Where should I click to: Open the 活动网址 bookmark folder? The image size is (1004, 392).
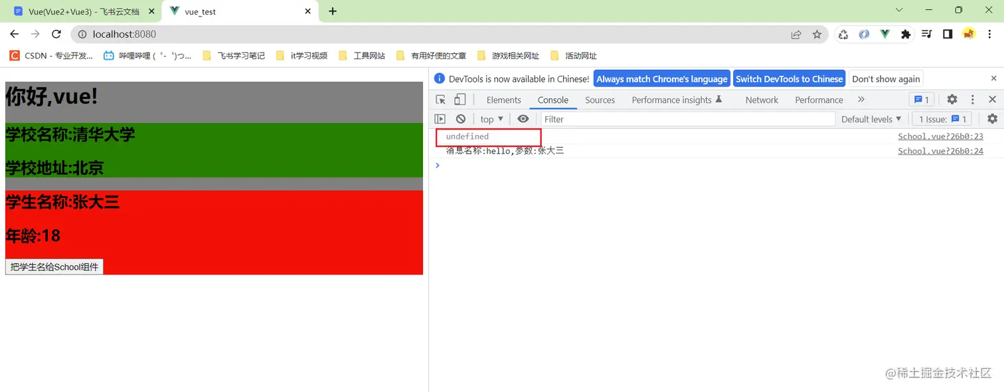coord(573,56)
